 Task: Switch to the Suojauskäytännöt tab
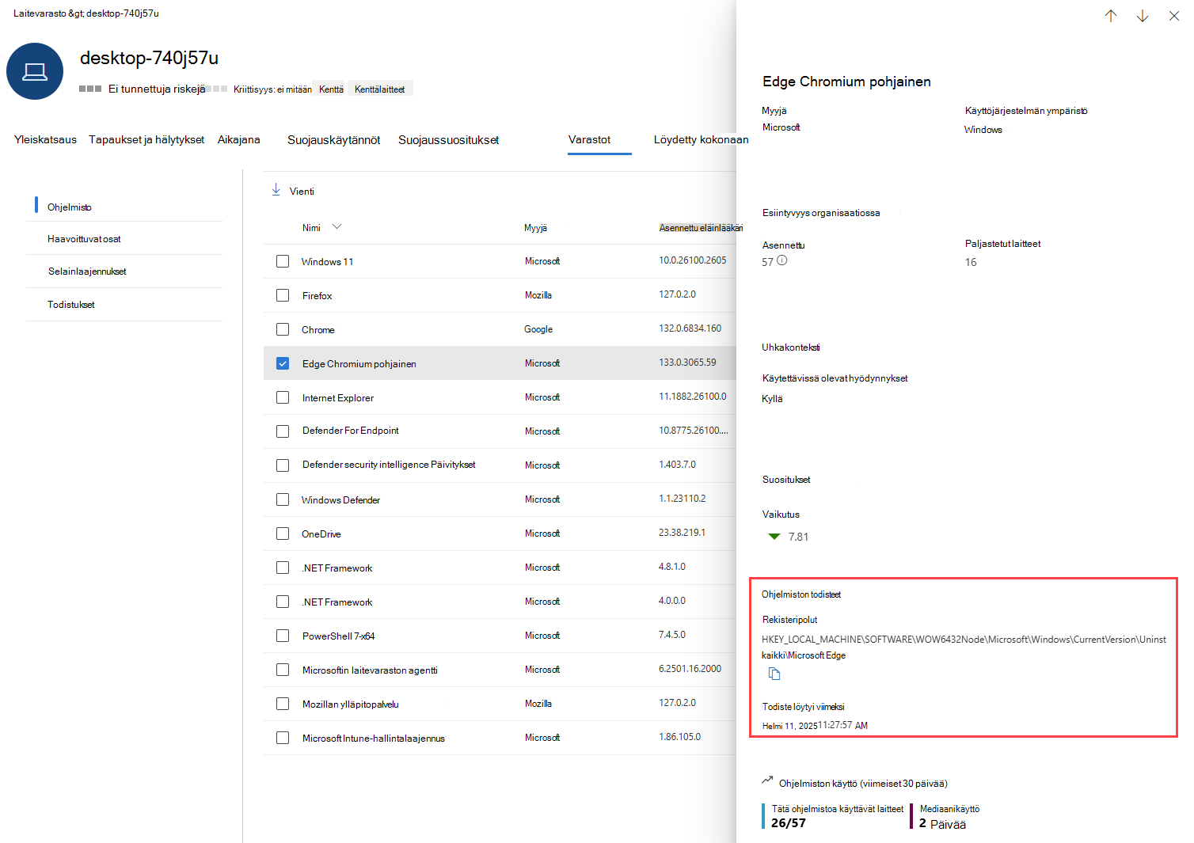click(333, 140)
